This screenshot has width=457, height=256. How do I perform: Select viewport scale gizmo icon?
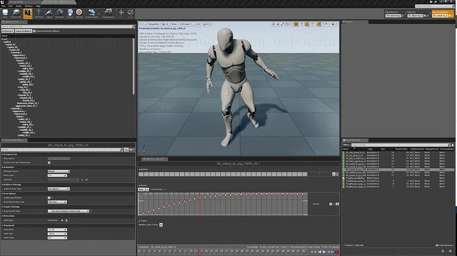click(282, 24)
